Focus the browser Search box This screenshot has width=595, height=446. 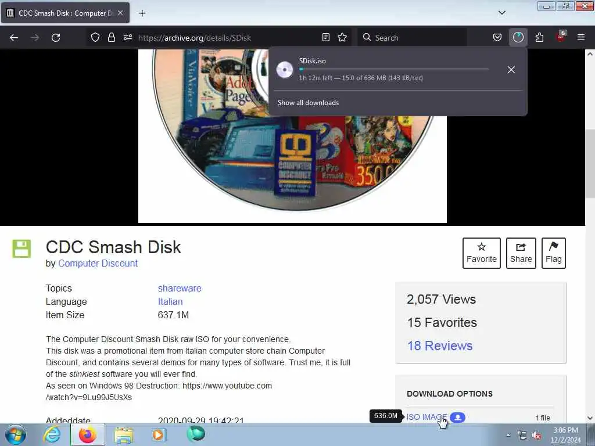click(413, 38)
